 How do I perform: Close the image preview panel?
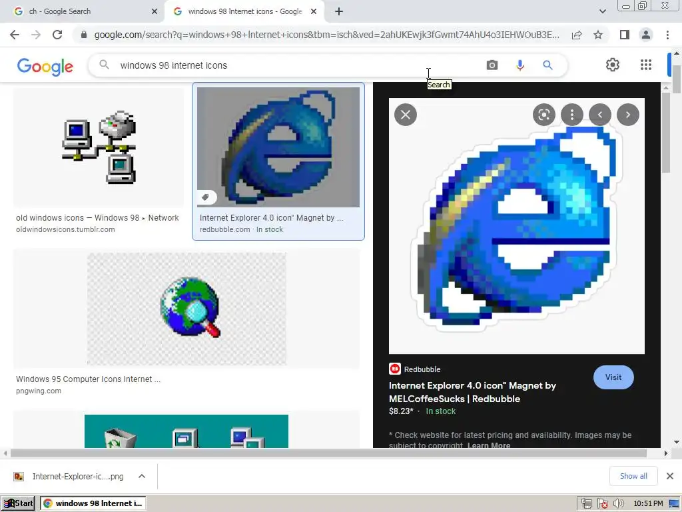406,115
